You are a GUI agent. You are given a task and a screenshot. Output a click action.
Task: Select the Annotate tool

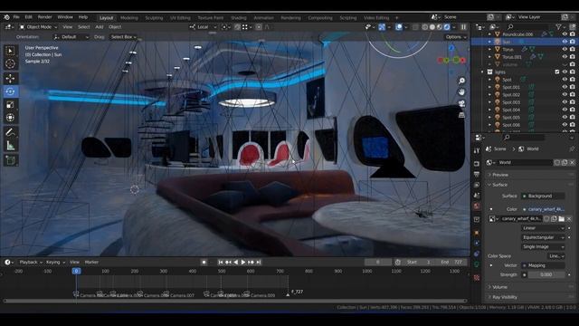10,132
